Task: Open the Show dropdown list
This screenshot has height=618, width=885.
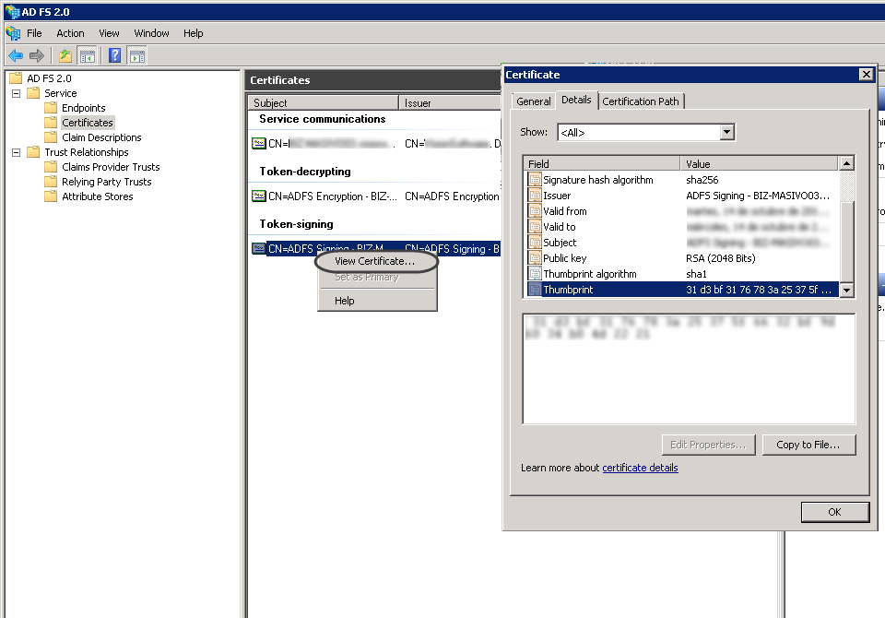Action: 727,132
